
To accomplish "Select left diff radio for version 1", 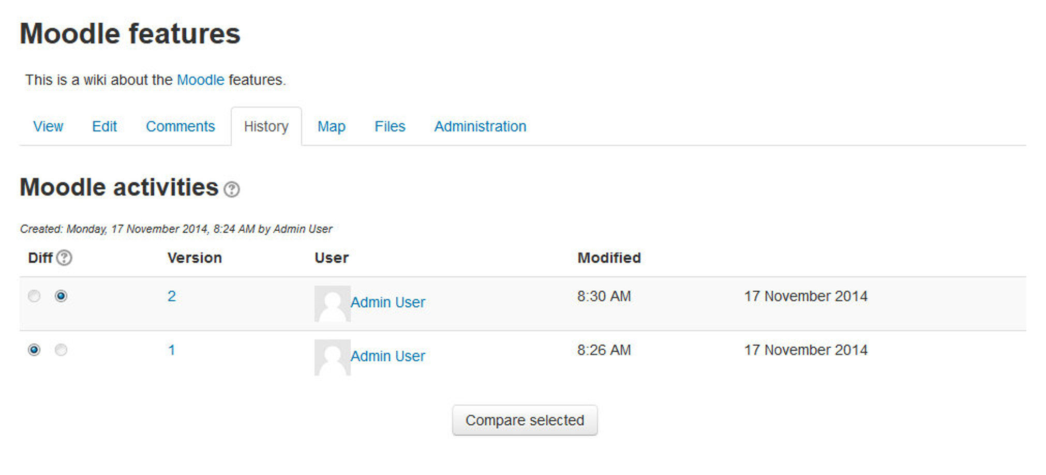I will point(34,350).
